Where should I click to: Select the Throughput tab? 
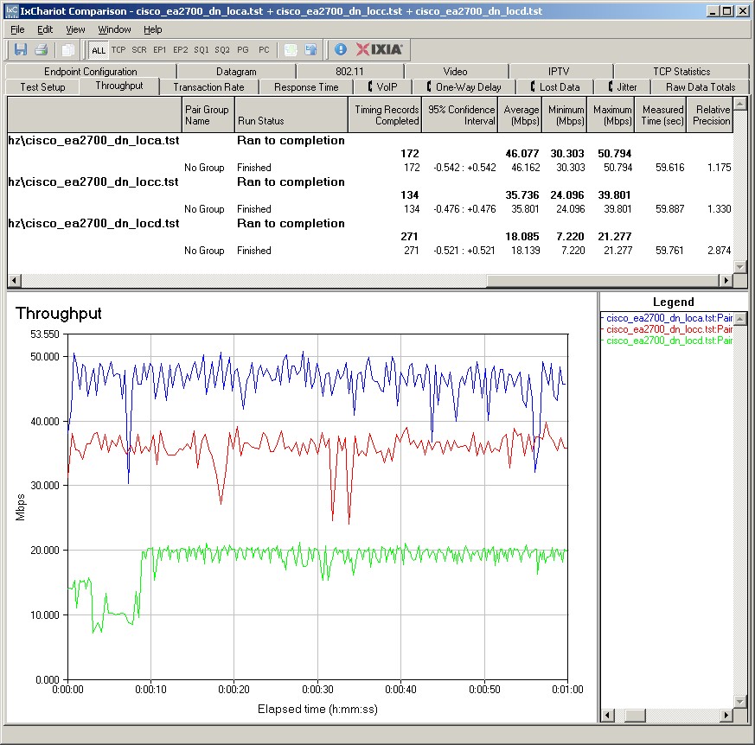click(119, 86)
